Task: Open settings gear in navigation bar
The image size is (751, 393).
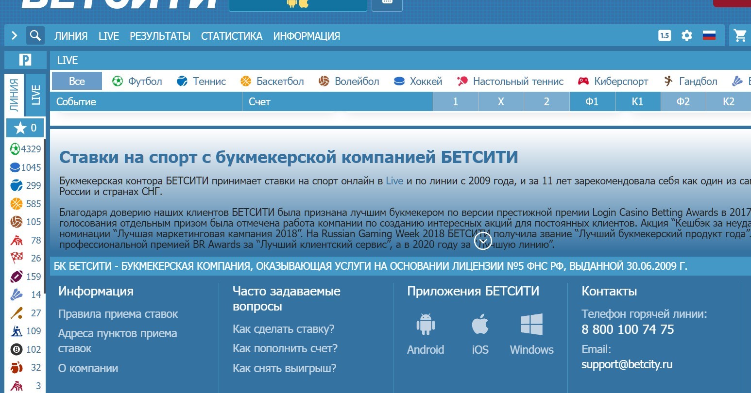Action: click(687, 35)
